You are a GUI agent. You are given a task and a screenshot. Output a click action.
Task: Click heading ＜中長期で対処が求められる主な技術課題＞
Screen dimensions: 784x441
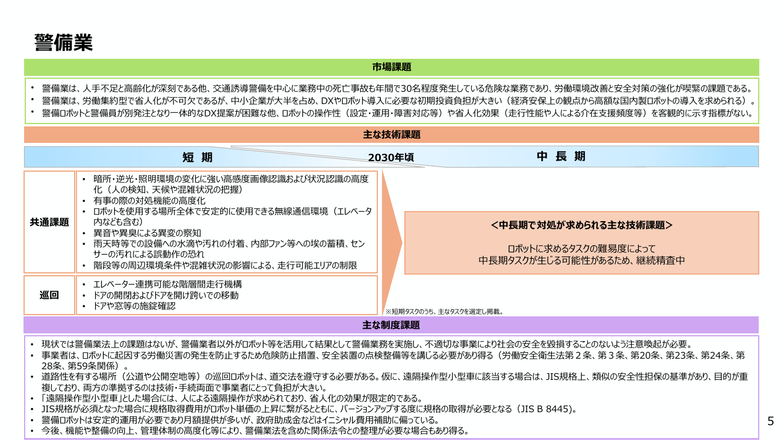581,225
